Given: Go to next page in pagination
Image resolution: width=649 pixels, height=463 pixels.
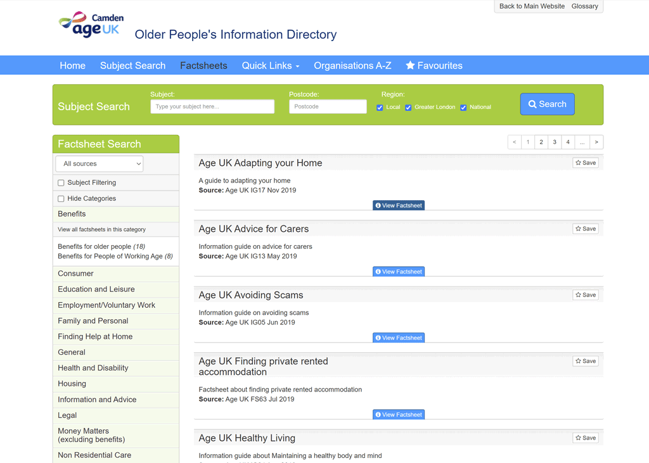Looking at the screenshot, I should pyautogui.click(x=596, y=142).
